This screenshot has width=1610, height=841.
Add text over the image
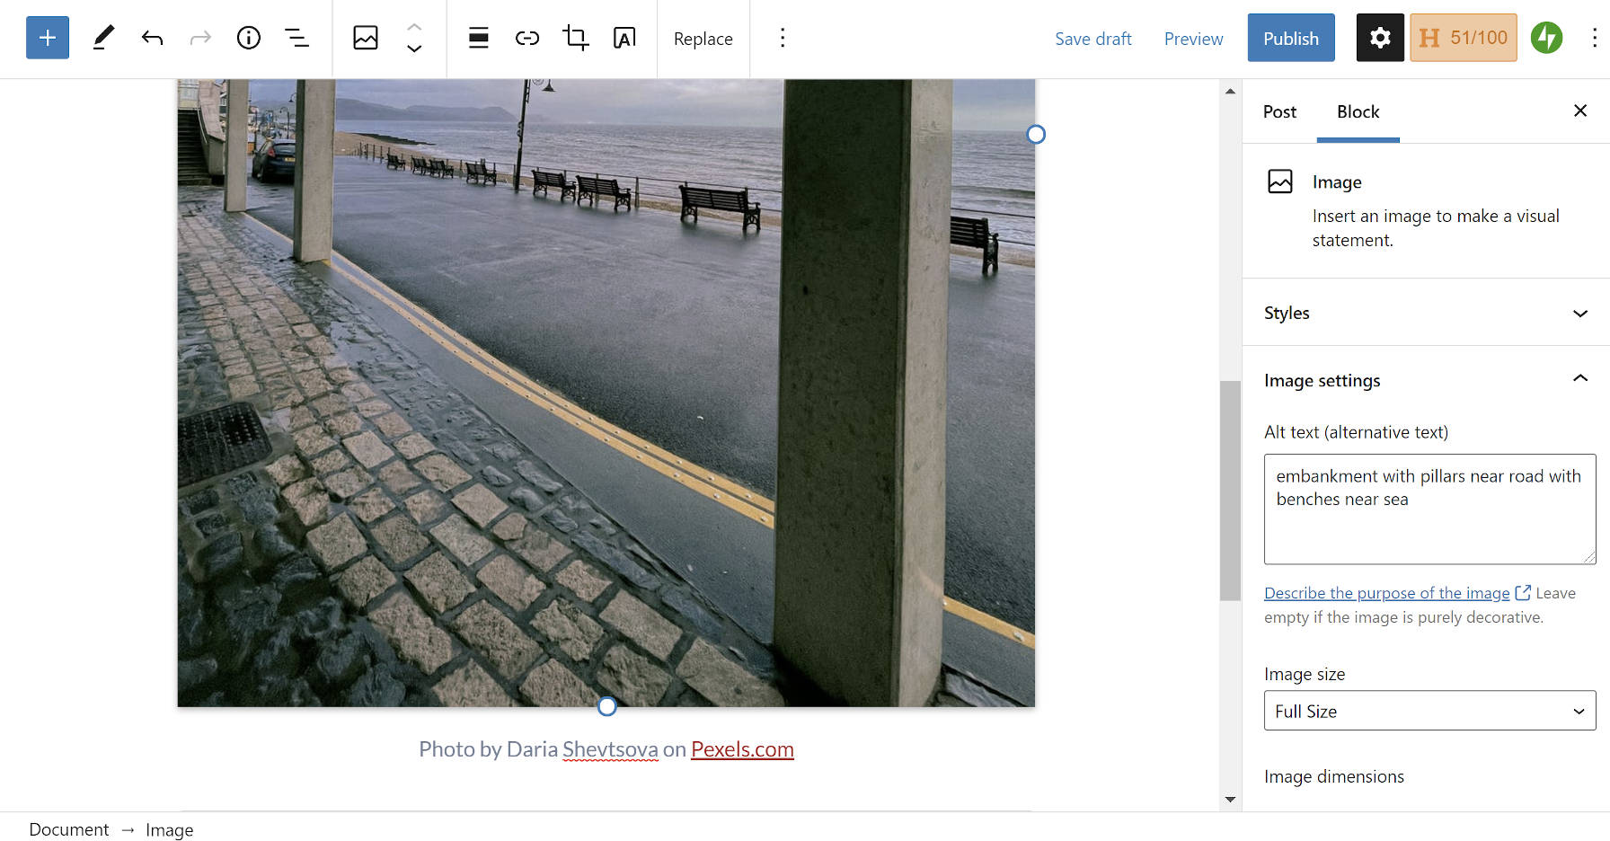(624, 38)
